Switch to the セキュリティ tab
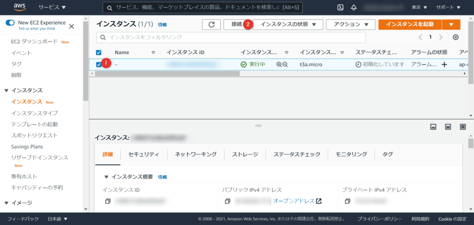The image size is (474, 225). (143, 154)
